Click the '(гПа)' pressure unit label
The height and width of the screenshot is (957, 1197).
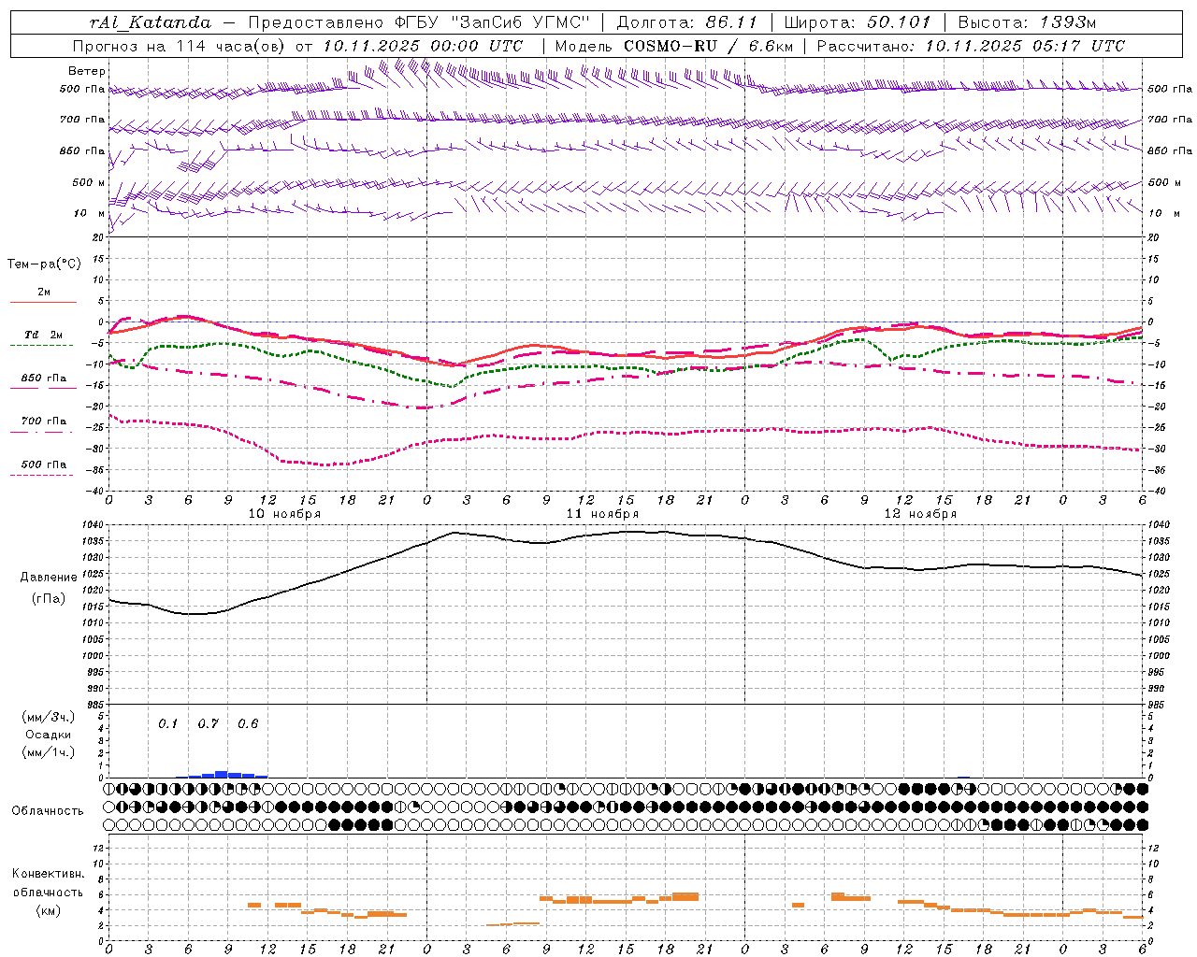click(x=49, y=599)
